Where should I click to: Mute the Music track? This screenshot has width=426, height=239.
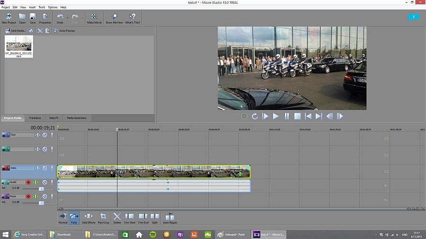pyautogui.click(x=45, y=196)
